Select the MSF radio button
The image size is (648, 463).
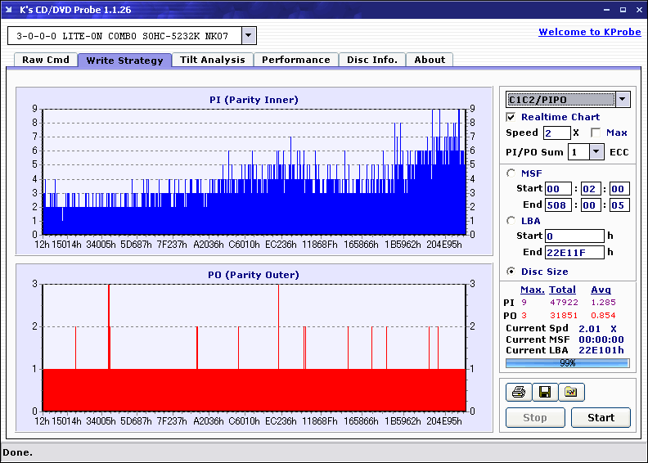pyautogui.click(x=511, y=173)
